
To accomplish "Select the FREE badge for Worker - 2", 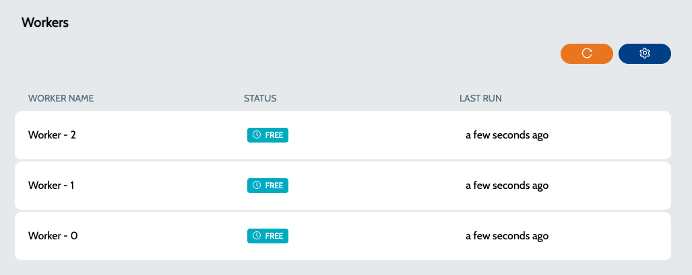I will click(x=268, y=135).
